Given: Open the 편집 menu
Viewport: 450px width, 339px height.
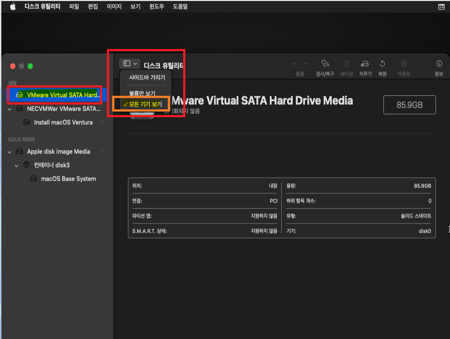Looking at the screenshot, I should (93, 6).
